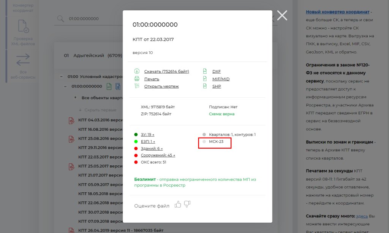Rate the file with thumbs down

click(x=187, y=204)
